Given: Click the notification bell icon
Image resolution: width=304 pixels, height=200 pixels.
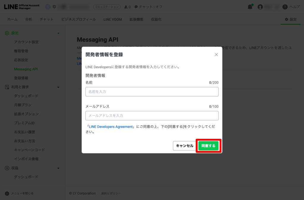Looking at the screenshot, I should [250, 7].
